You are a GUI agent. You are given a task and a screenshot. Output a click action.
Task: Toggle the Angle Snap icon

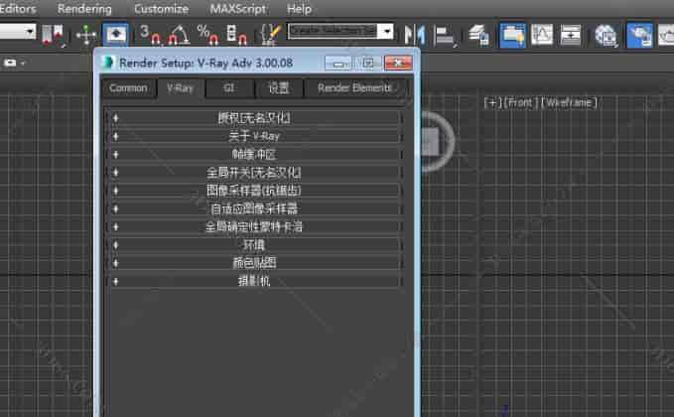click(x=179, y=34)
